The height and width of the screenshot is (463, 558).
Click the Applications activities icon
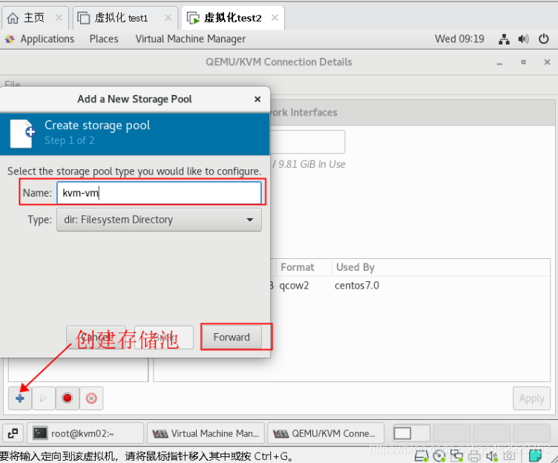[x=10, y=39]
